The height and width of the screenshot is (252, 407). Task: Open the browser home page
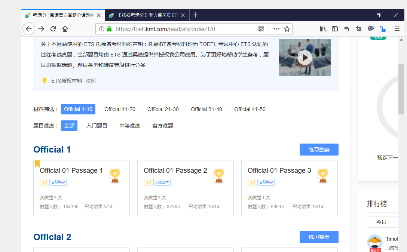(65, 29)
